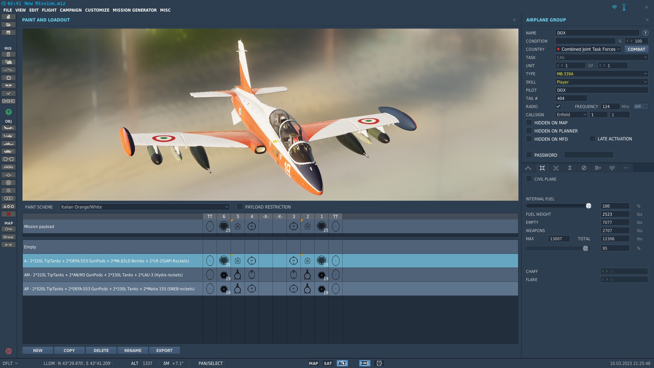Viewport: 654px width, 368px height.
Task: Click the RENAME payload button
Action: (x=133, y=350)
